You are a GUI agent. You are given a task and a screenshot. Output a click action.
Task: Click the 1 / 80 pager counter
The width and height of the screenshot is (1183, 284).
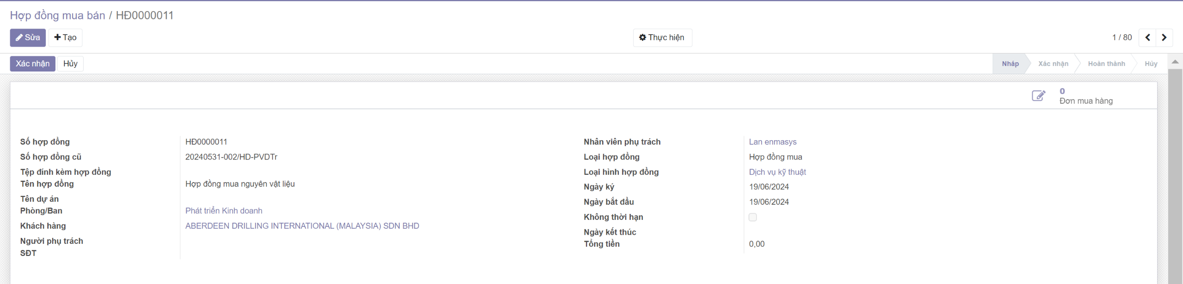1122,37
